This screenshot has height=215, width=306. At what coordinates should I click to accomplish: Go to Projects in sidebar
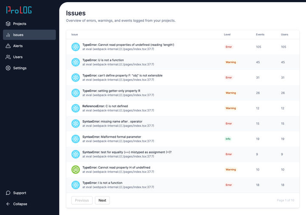click(x=20, y=24)
